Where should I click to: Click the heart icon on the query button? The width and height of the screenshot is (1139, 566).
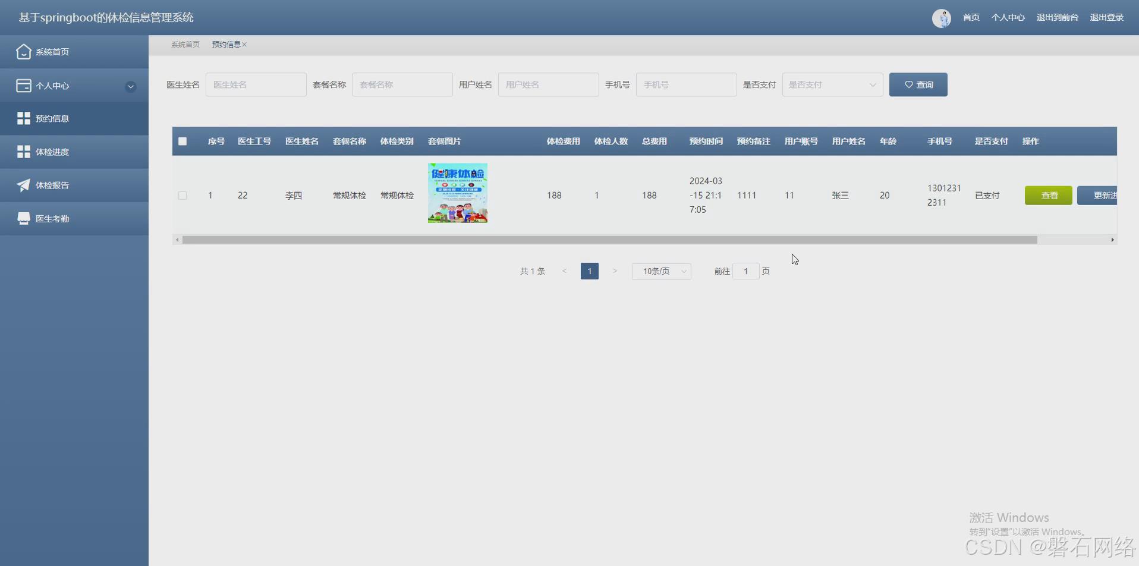pos(910,84)
